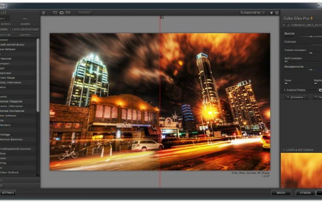
Task: Change preview background color (lightbulb icon)
Action: coord(271,13)
